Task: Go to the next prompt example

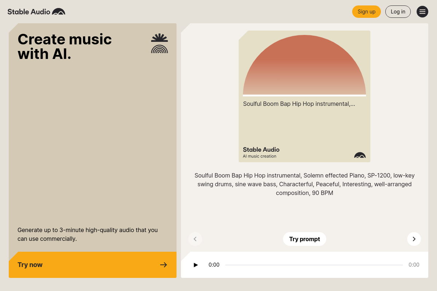Action: (414, 239)
